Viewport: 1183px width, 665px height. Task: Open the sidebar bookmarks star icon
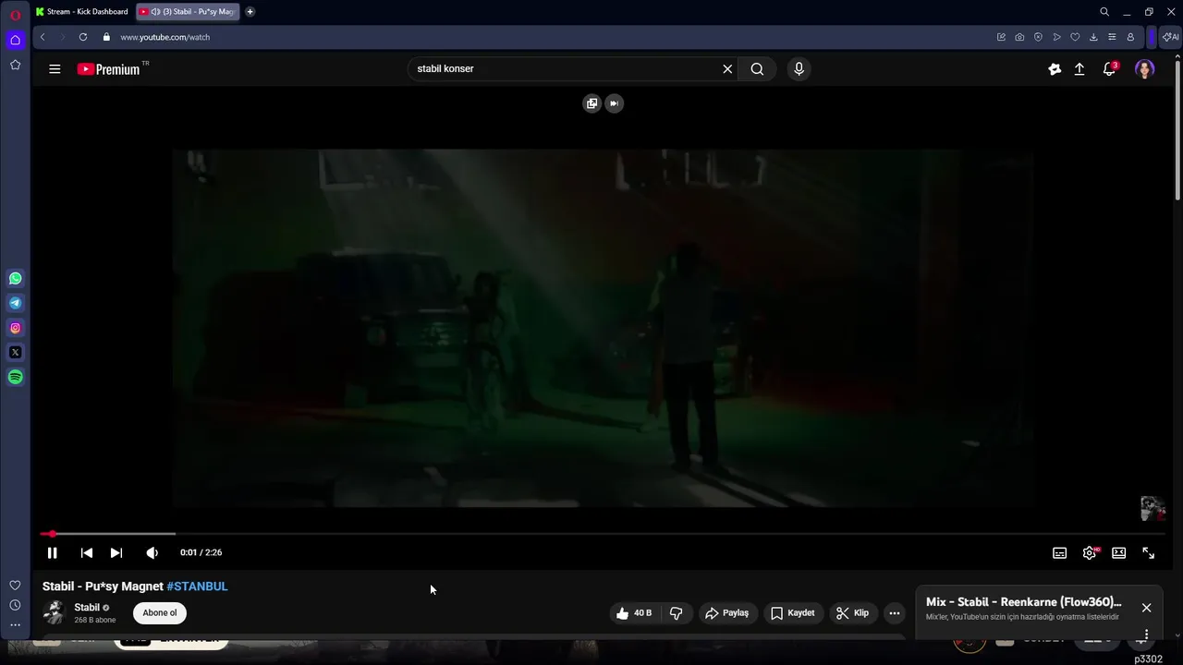coord(15,65)
